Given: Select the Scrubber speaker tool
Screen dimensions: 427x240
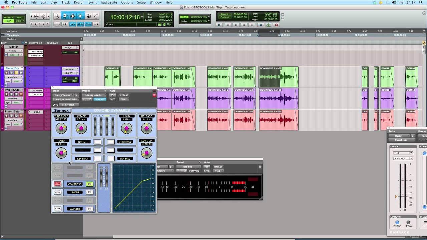Looking at the screenshot, I should tap(89, 16).
